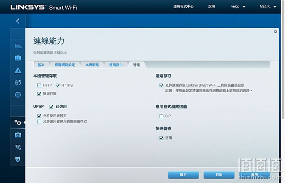Toggle the HTTP checkbox
The image size is (285, 183).
(x=39, y=85)
